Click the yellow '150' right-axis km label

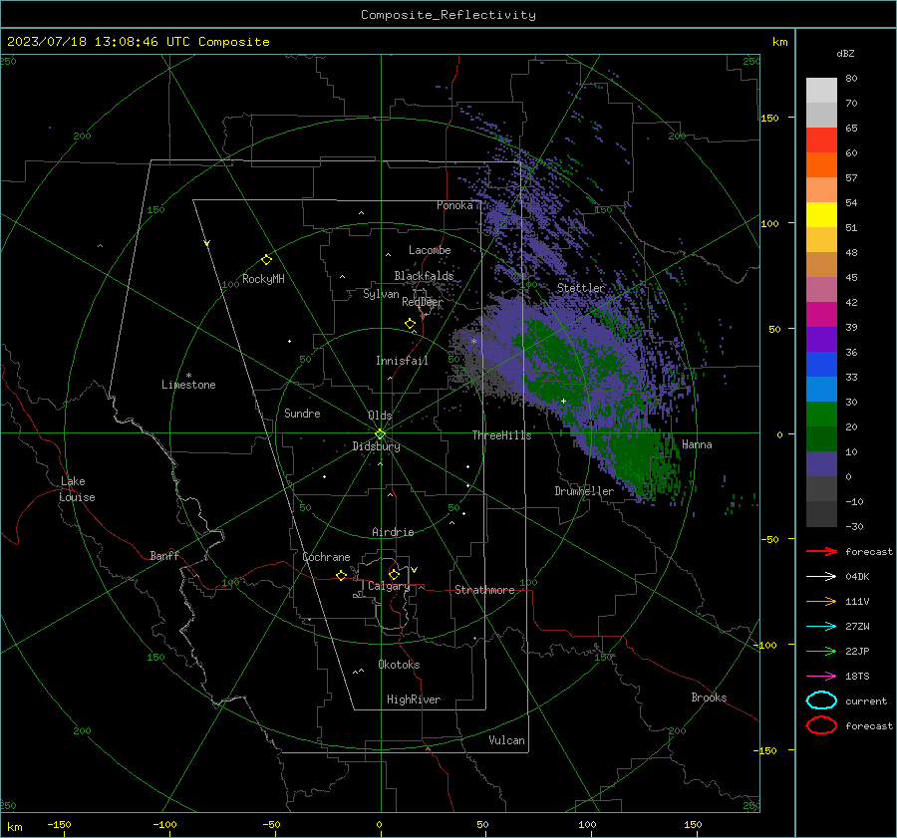tap(769, 118)
